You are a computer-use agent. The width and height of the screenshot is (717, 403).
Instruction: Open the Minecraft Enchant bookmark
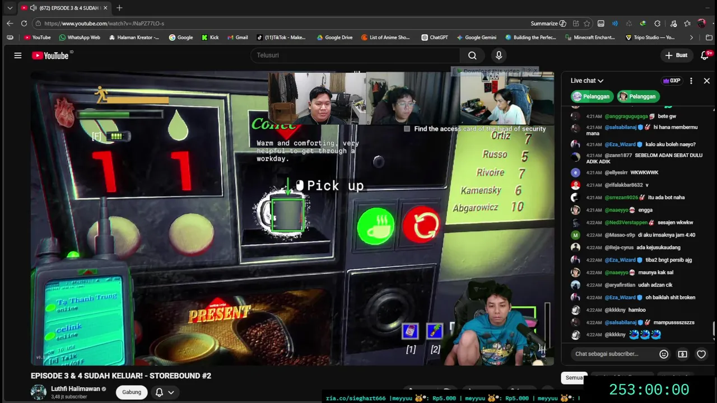point(589,38)
